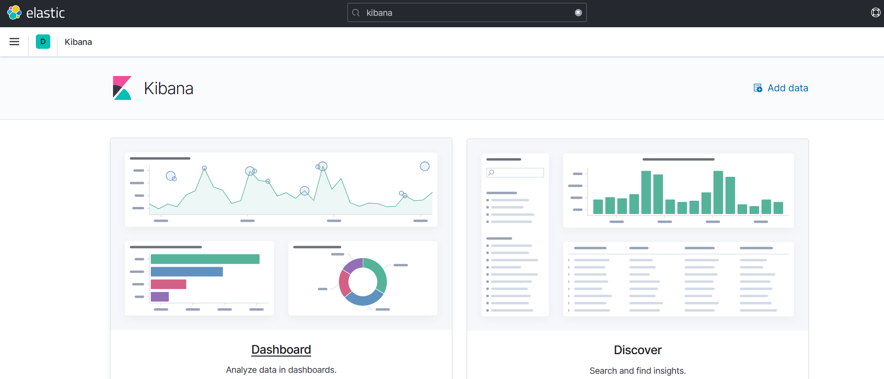Open the help menu icon
The image size is (884, 379).
875,13
